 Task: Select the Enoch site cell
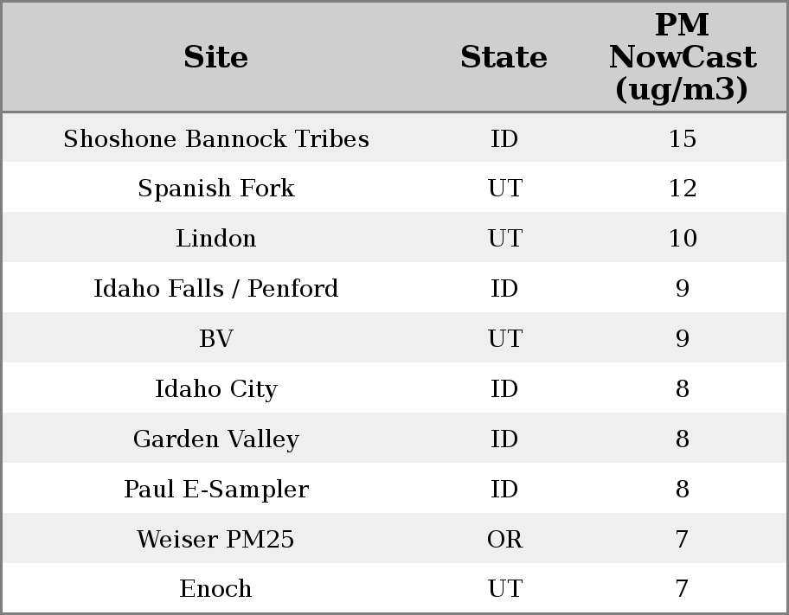coord(216,589)
